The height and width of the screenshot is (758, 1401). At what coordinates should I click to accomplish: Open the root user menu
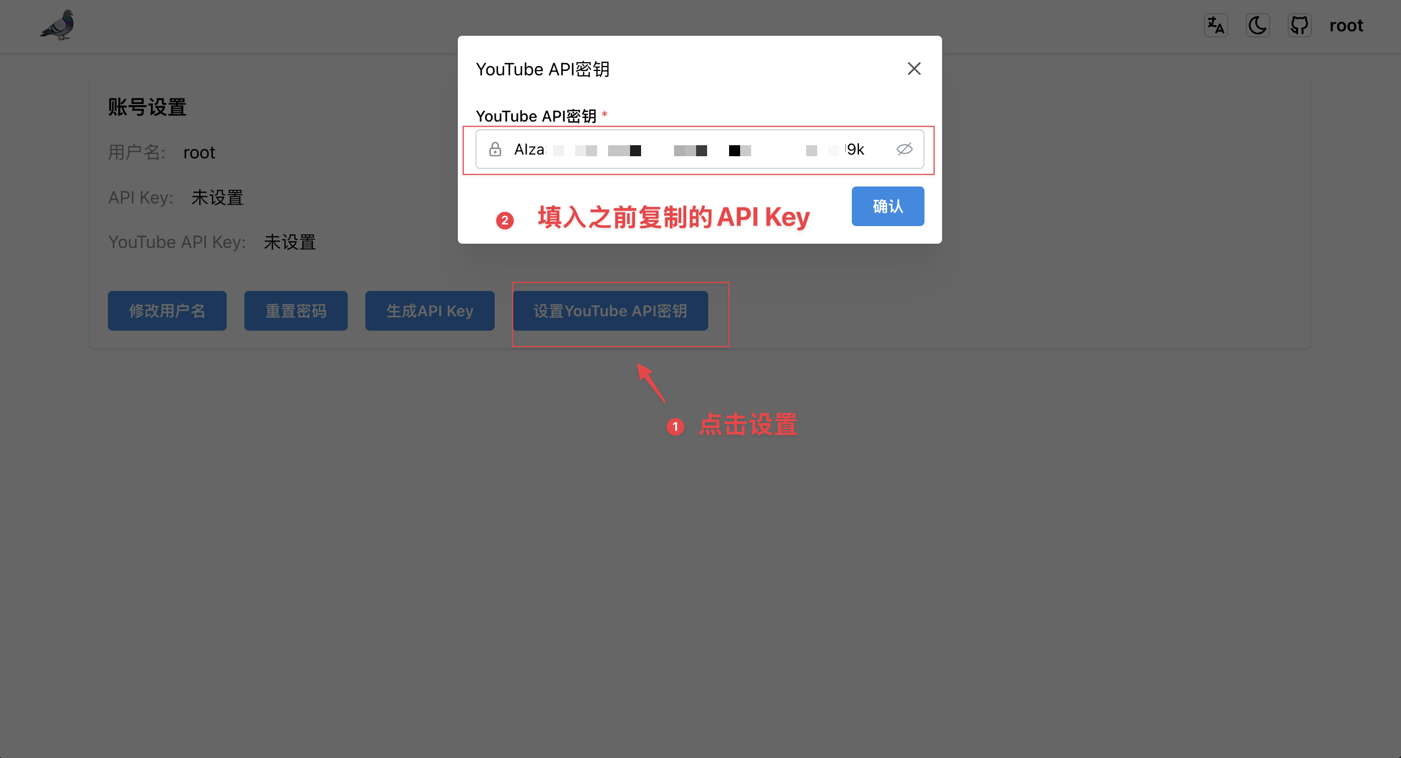(x=1346, y=25)
